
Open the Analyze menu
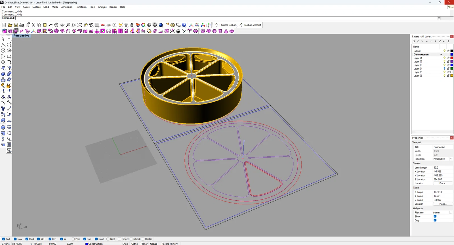tap(102, 7)
